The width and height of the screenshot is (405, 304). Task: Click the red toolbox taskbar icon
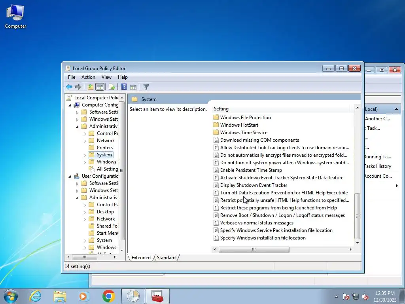click(157, 296)
